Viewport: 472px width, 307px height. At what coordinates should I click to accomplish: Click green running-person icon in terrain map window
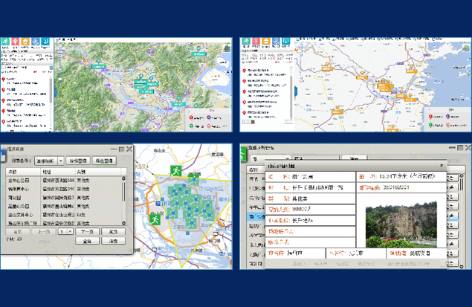point(5,42)
